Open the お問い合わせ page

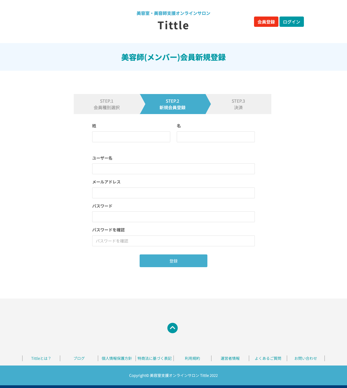[306, 358]
